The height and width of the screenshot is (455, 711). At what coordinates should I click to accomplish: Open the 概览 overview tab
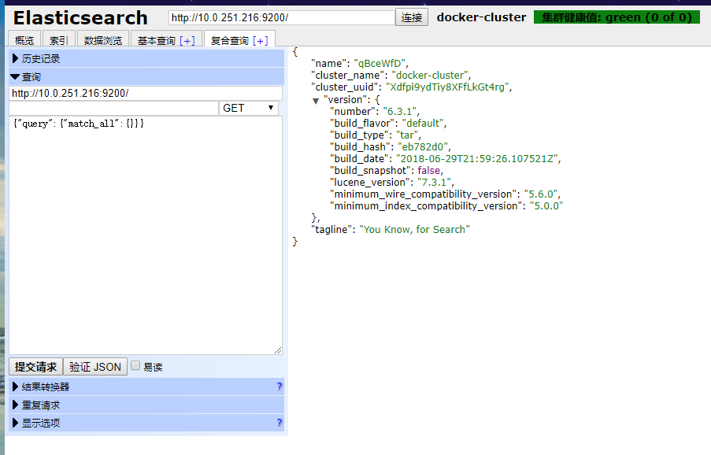[24, 40]
